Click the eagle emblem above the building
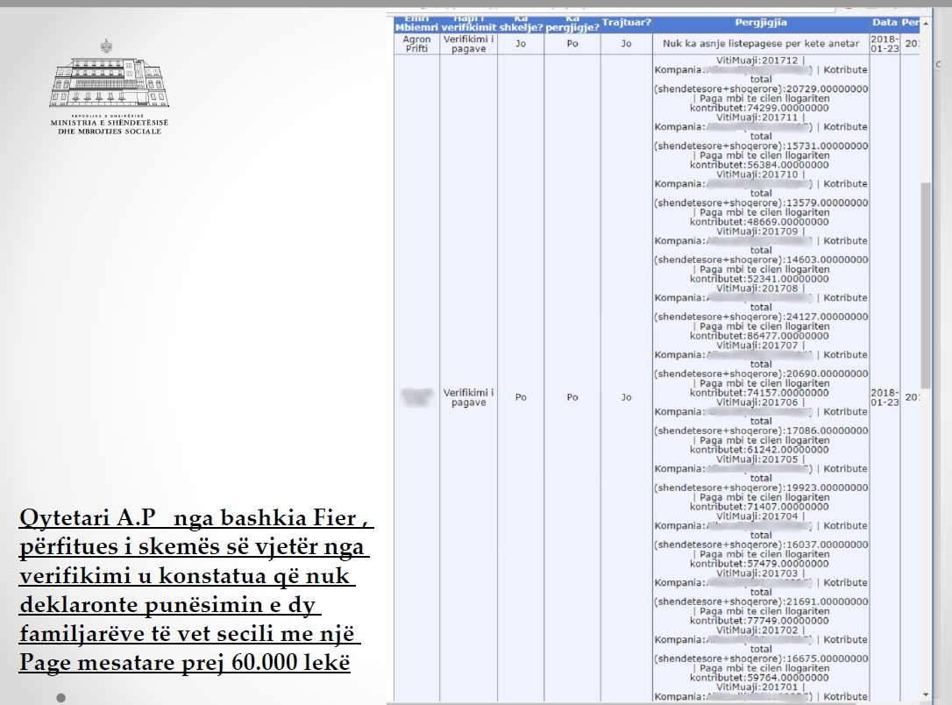Screen dimensions: 952x705 [x=108, y=46]
